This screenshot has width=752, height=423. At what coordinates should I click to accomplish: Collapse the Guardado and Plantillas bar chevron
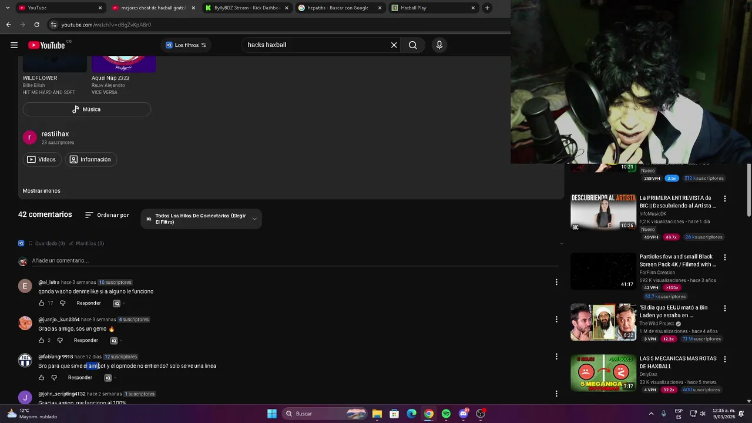tap(561, 243)
